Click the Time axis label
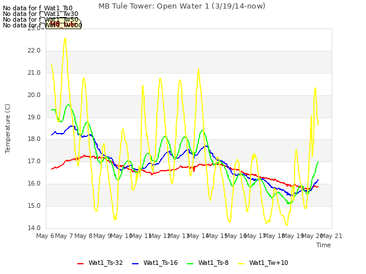366x274 pixels. click(323, 245)
